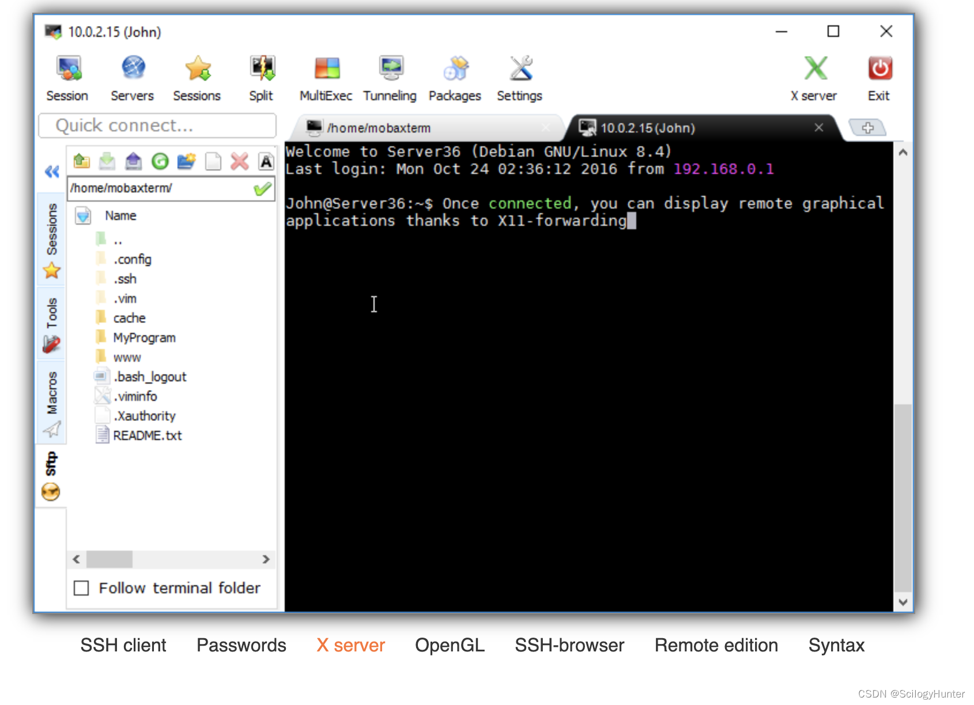Enable Follow terminal folder checkbox
The width and height of the screenshot is (974, 705).
[81, 588]
